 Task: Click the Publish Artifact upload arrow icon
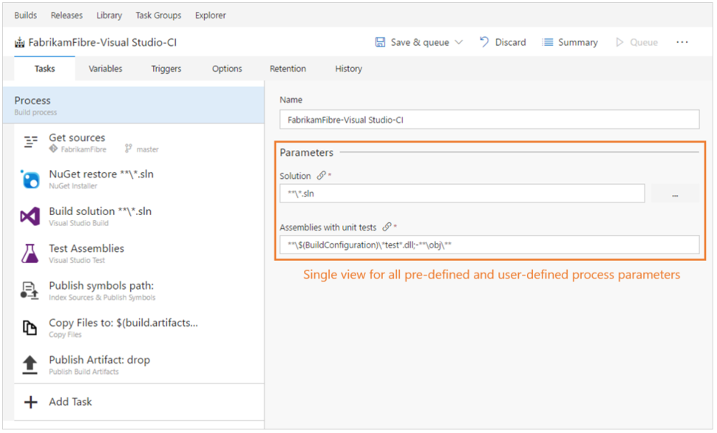30,364
